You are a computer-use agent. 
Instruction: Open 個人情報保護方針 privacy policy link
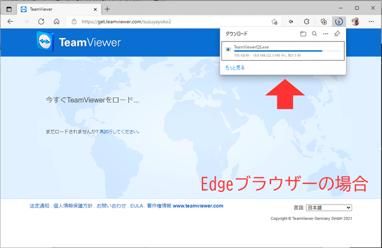(x=73, y=206)
